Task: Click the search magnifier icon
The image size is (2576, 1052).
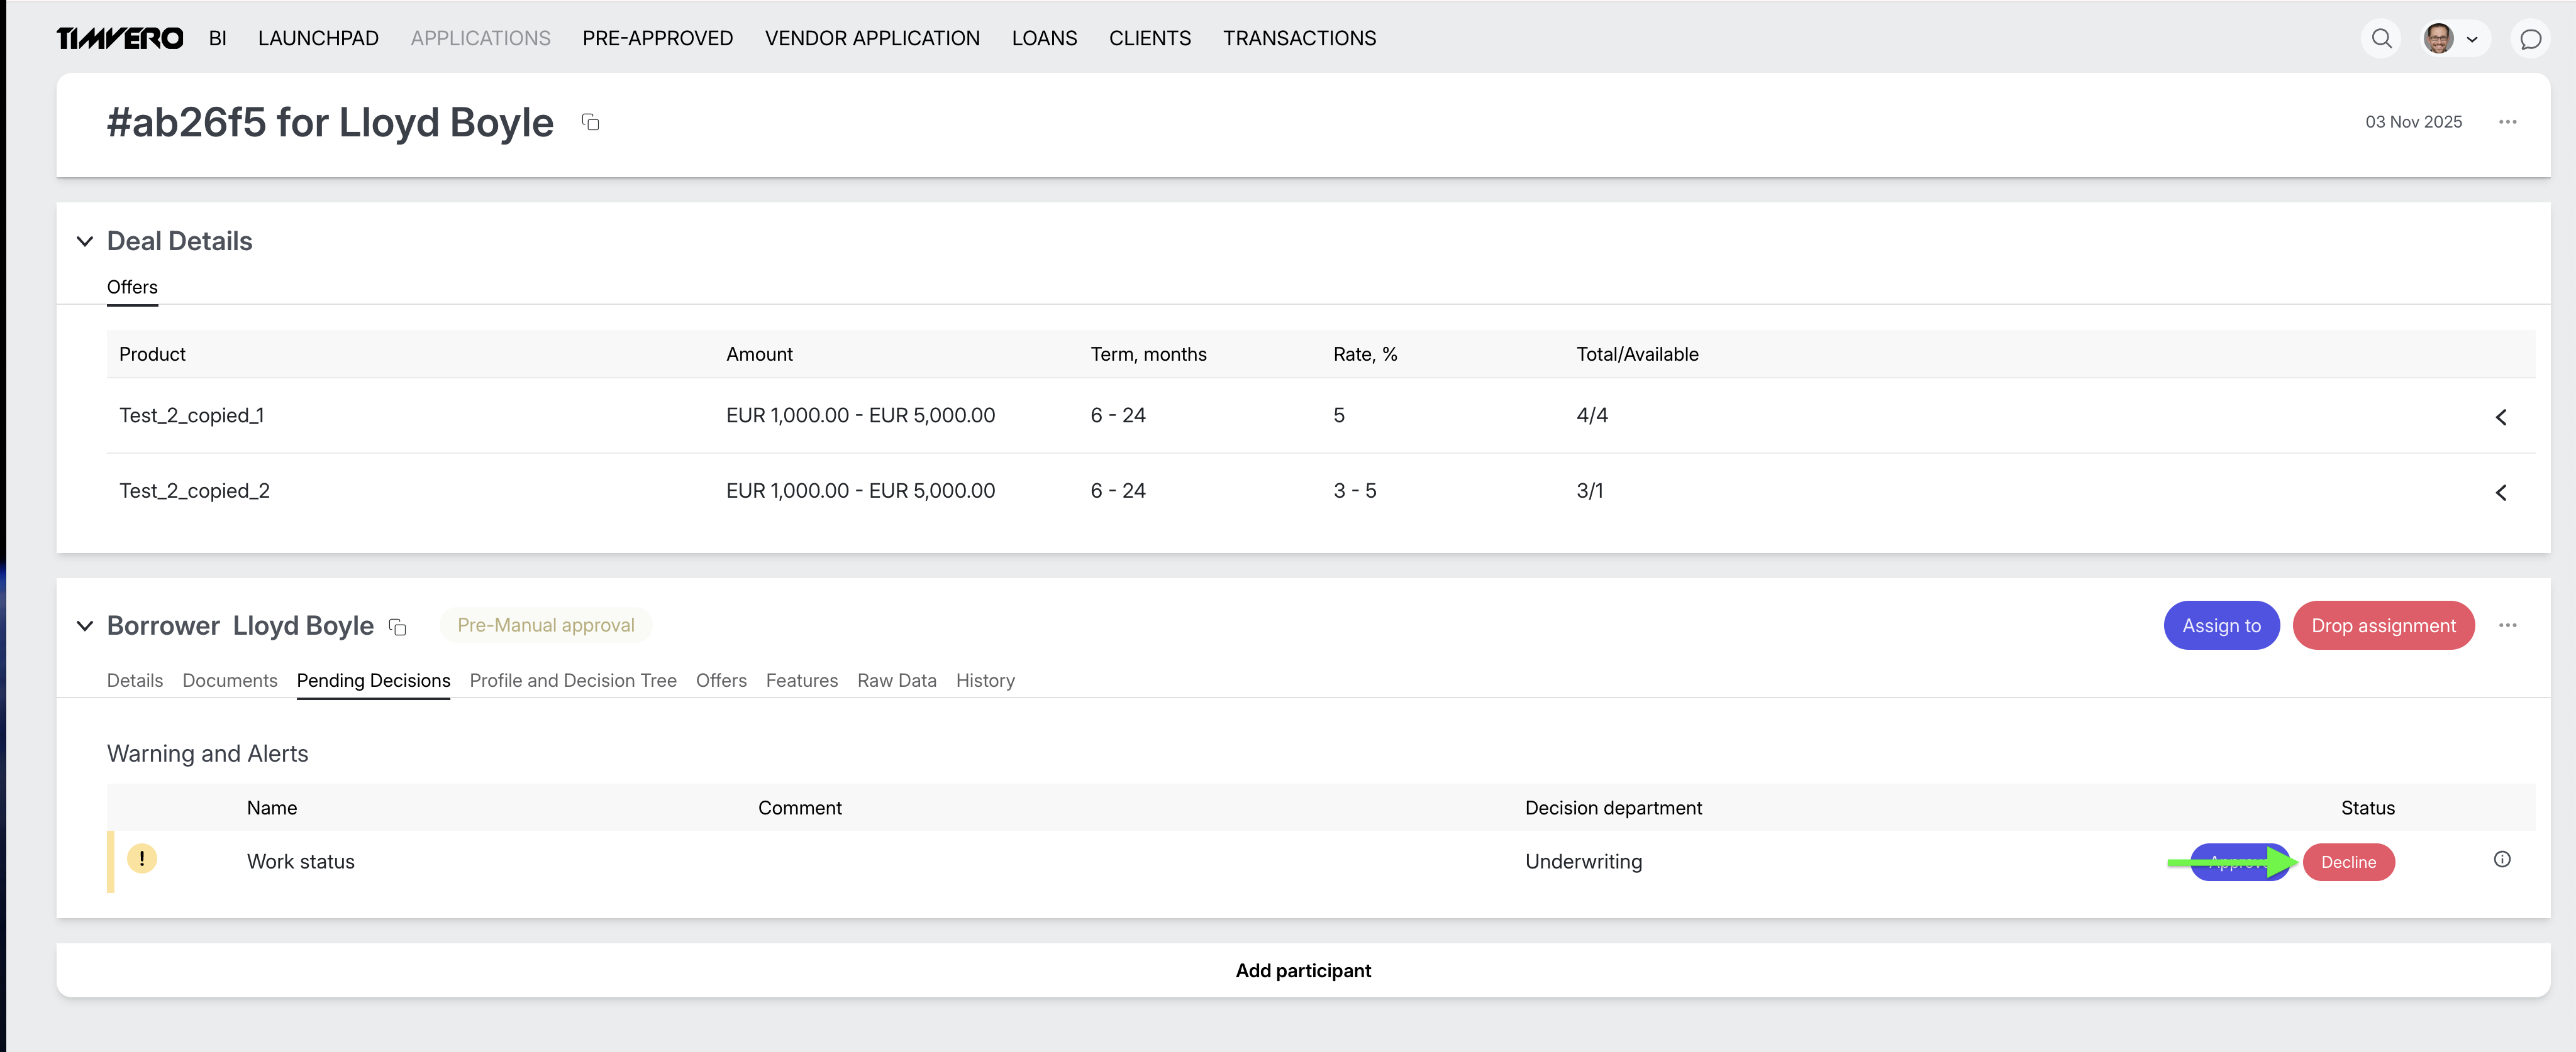Action: [x=2381, y=39]
